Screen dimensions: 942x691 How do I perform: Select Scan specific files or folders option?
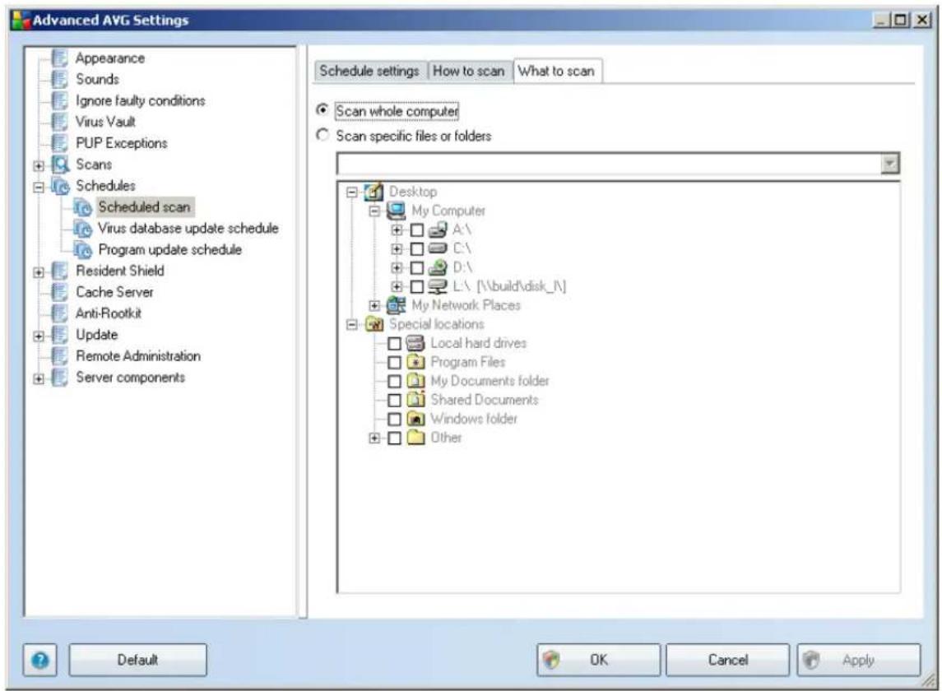click(x=323, y=135)
